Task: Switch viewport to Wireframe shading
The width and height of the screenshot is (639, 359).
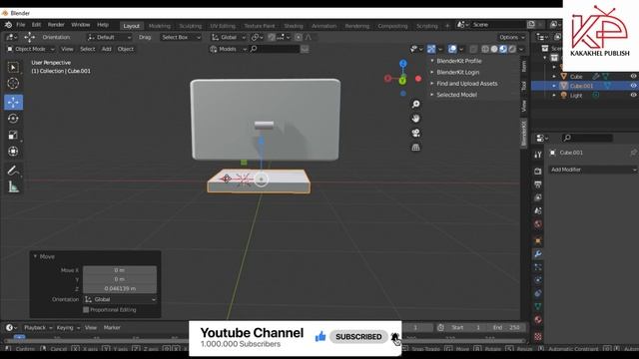Action: 485,49
